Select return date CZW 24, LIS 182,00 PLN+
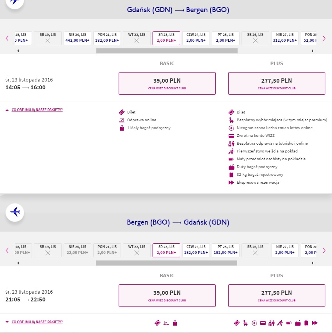332x333 pixels. click(196, 250)
